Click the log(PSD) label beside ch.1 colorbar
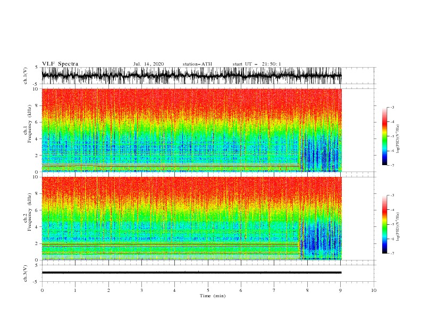421x326 pixels. (398, 139)
